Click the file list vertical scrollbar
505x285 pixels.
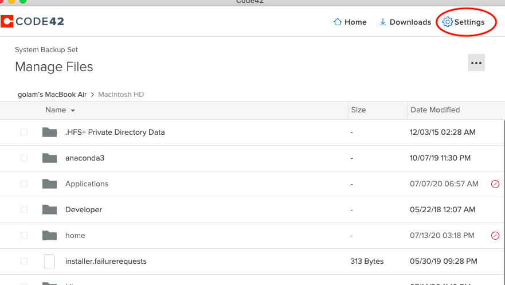coord(504,202)
